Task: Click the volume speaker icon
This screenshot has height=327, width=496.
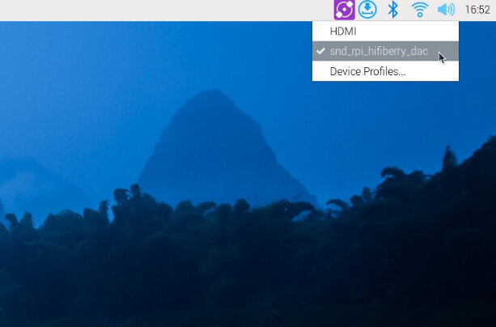Action: tap(445, 10)
